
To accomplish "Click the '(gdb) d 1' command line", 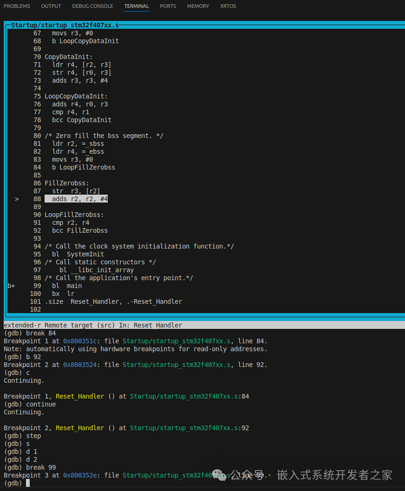I will 20,452.
